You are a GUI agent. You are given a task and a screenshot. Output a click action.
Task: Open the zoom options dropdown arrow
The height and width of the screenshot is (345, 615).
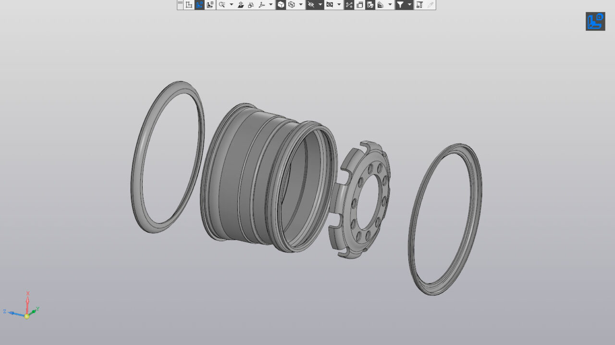231,4
